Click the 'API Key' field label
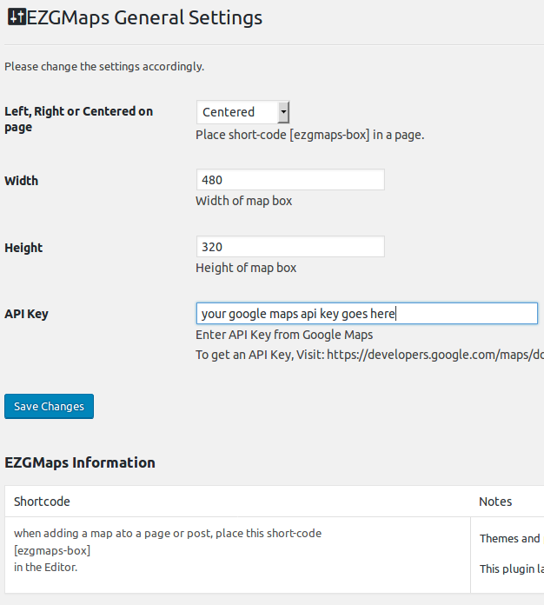This screenshot has height=605, width=544. (26, 314)
